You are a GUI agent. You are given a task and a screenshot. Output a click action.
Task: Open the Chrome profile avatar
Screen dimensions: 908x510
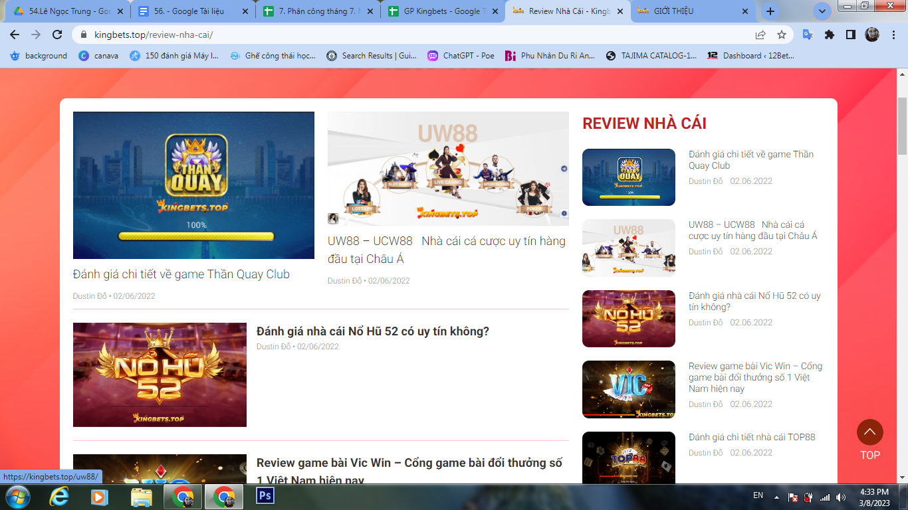[x=872, y=35]
